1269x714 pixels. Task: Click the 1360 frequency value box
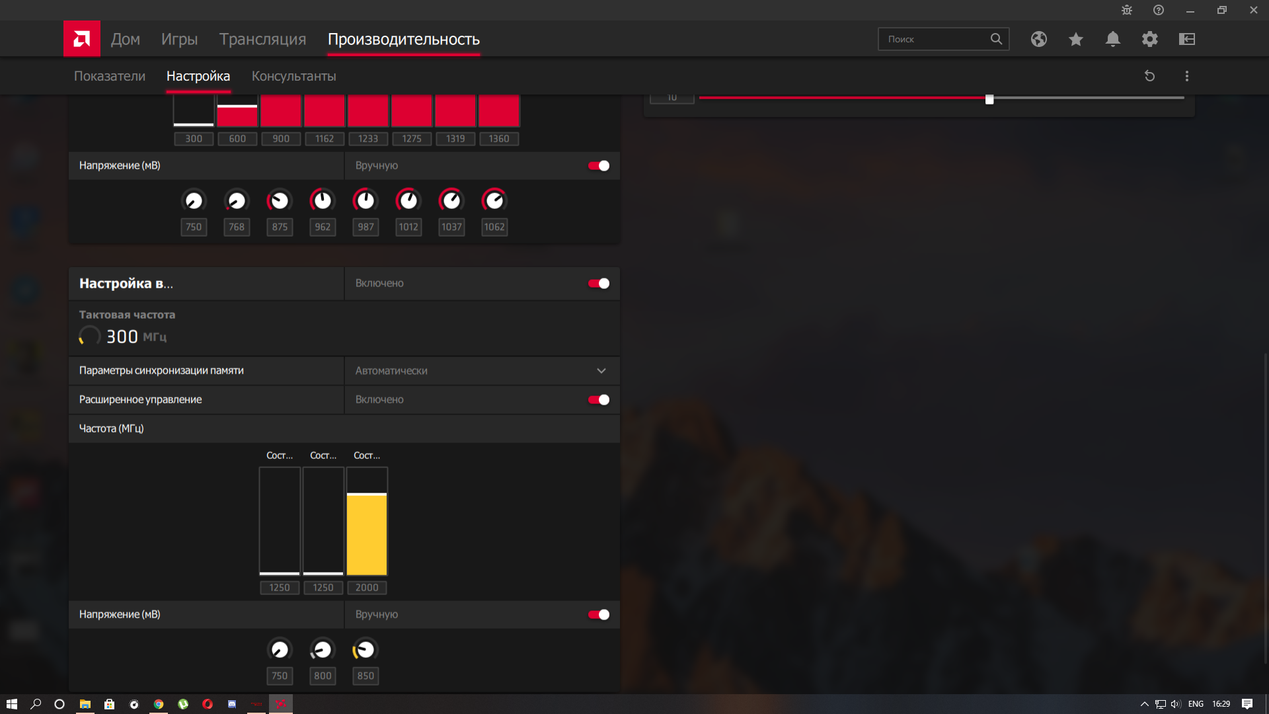point(498,139)
